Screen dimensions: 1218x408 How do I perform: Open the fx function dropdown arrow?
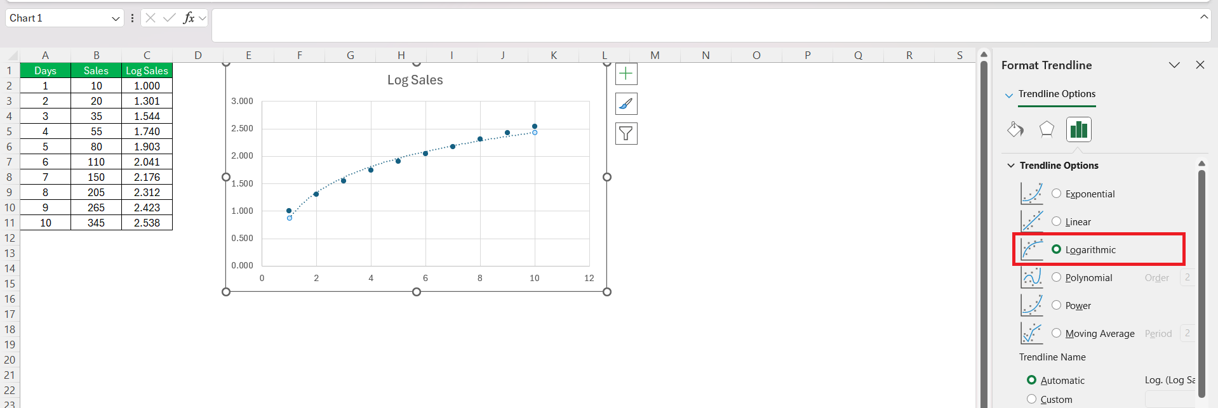click(203, 18)
